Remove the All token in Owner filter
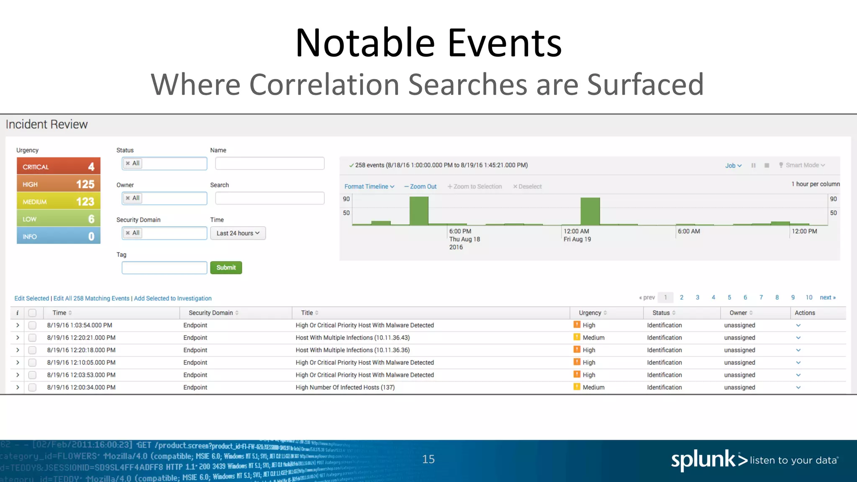The width and height of the screenshot is (857, 482). coord(128,198)
